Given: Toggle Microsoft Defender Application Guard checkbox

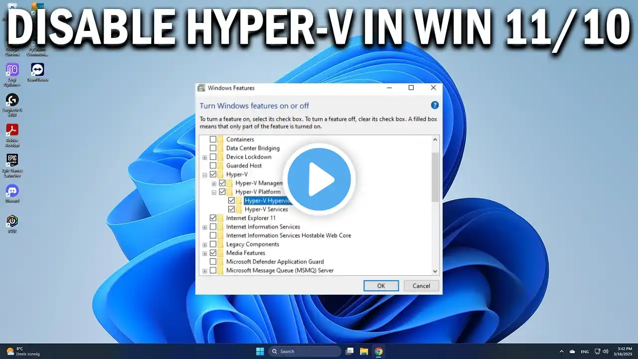Looking at the screenshot, I should point(213,262).
